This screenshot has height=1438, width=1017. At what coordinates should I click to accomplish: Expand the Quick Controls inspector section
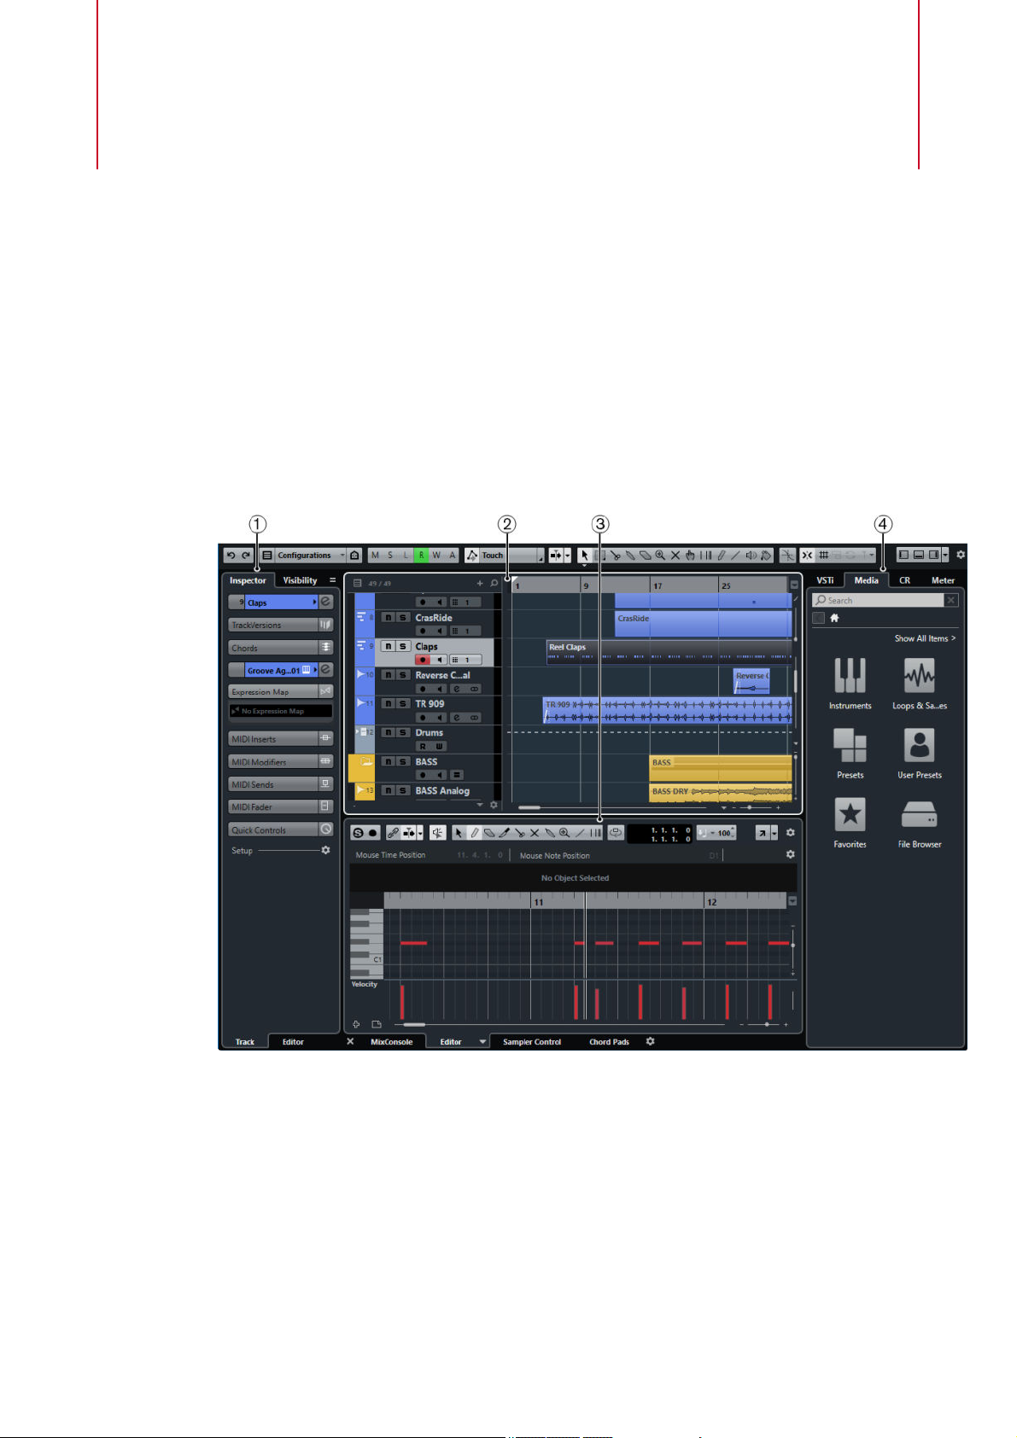(x=281, y=830)
